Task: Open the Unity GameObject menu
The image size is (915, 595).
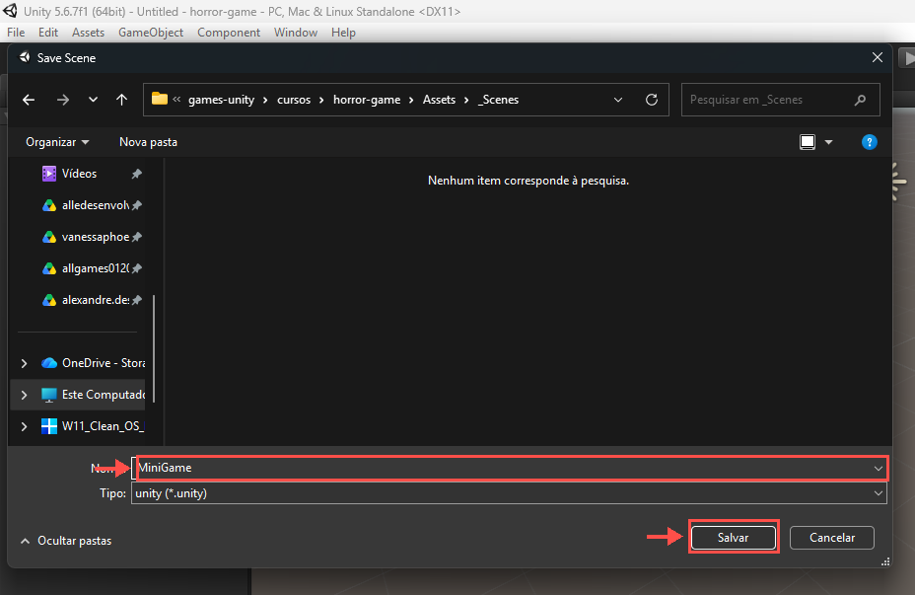Action: (151, 33)
